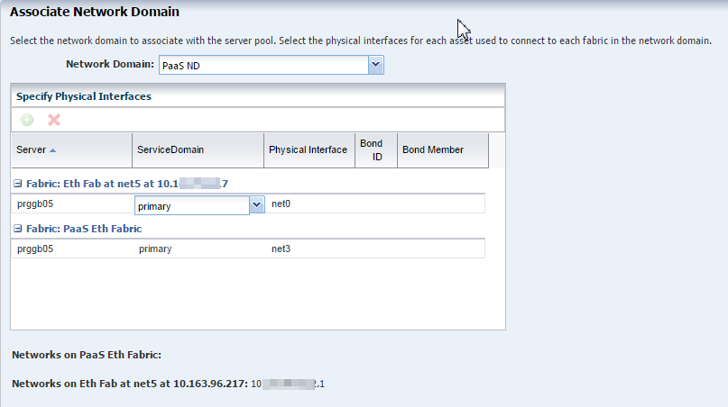The image size is (728, 407).
Task: Click the Bond ID column header
Action: (x=376, y=150)
